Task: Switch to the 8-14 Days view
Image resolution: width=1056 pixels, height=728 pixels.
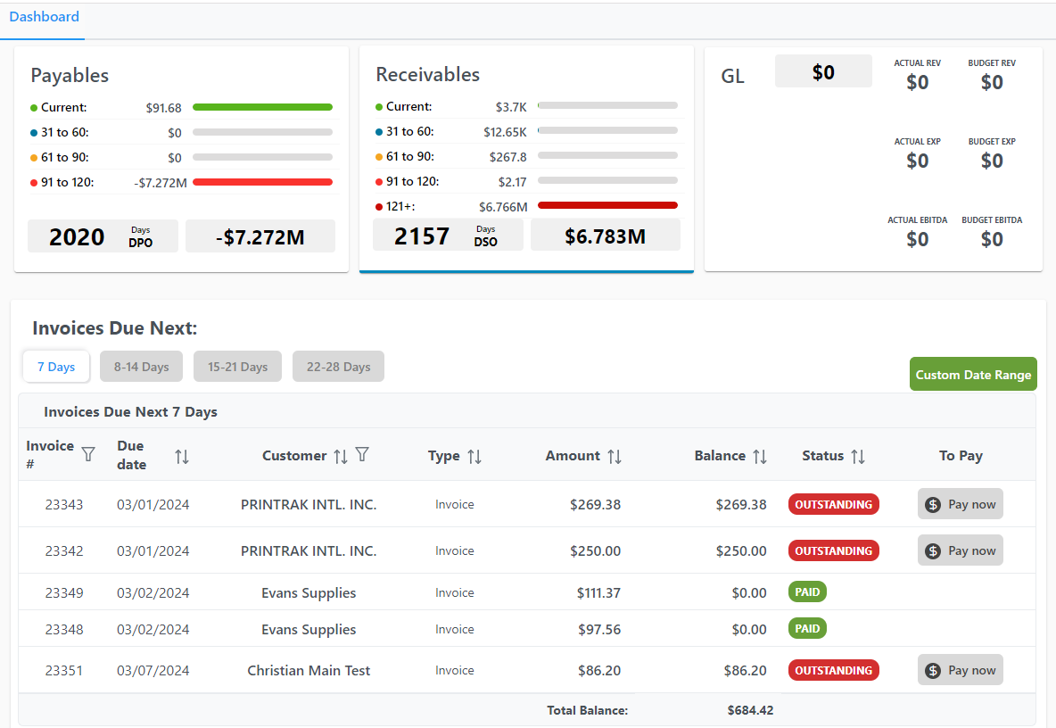Action: [x=141, y=366]
